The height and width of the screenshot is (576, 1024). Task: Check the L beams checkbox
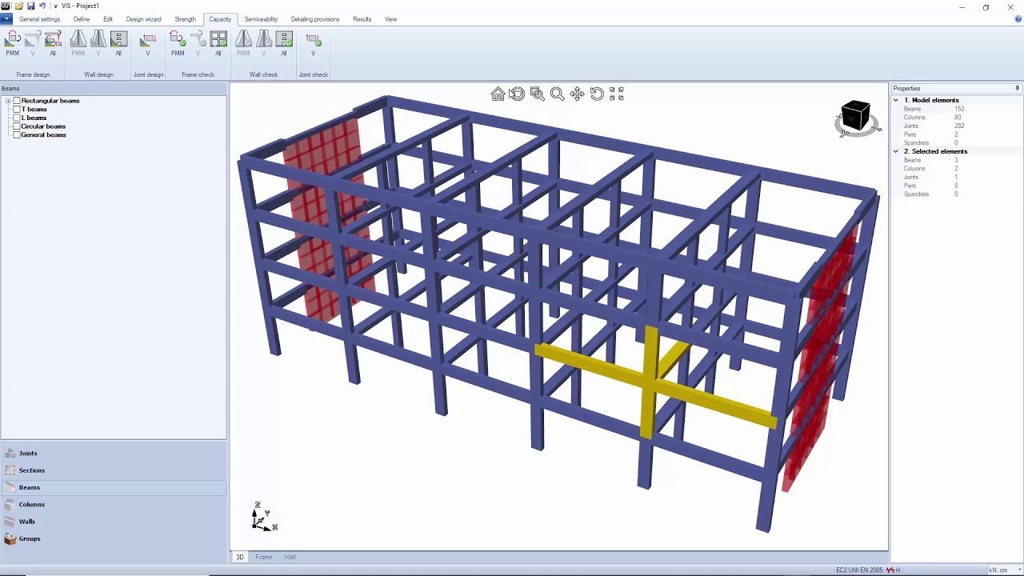17,118
